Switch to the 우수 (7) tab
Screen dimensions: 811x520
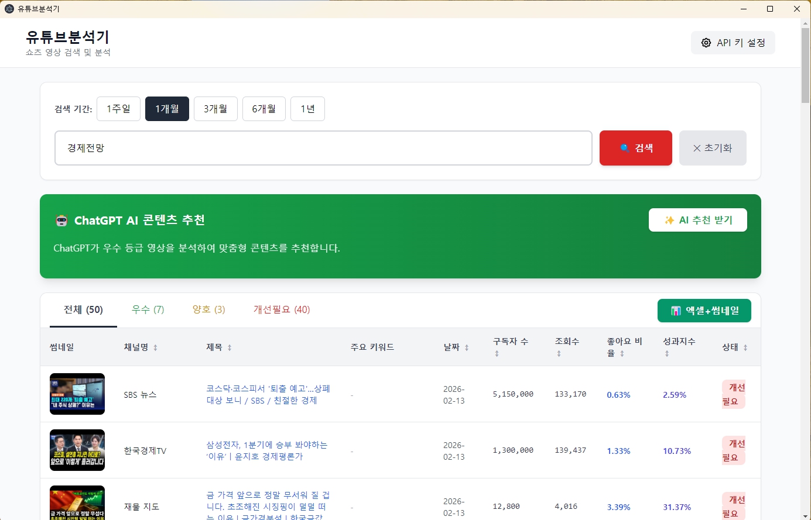click(x=148, y=309)
